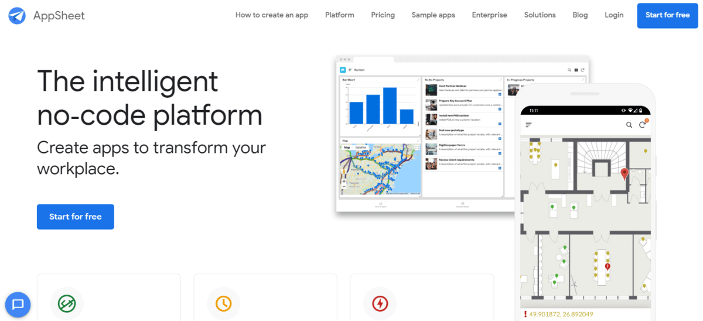Viewport: 703px width, 321px height.
Task: Click the 'Digitize paper forms' project row
Action: [463, 149]
